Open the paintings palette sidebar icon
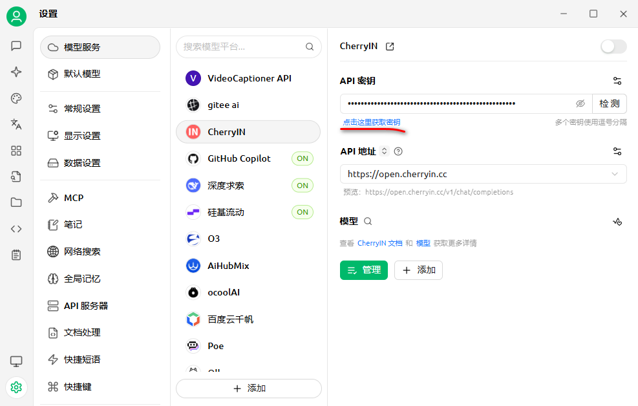Viewport: 638px width, 406px height. (16, 98)
